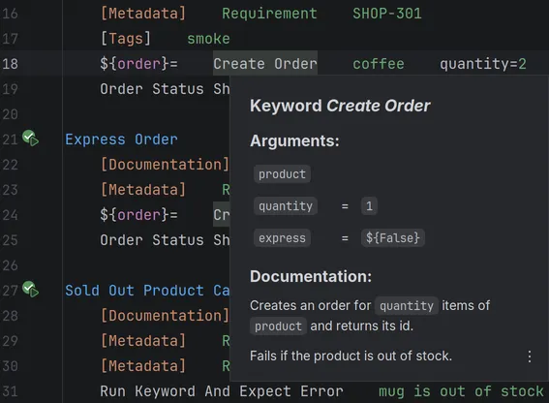The image size is (549, 403).
Task: Click quantity=2 argument on line 18
Action: (483, 64)
